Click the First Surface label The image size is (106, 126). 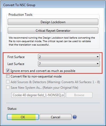[x=16, y=57]
